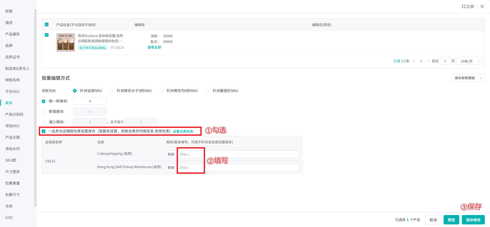Click the 设置仓库状态 link
490x227 pixels.
pyautogui.click(x=183, y=131)
